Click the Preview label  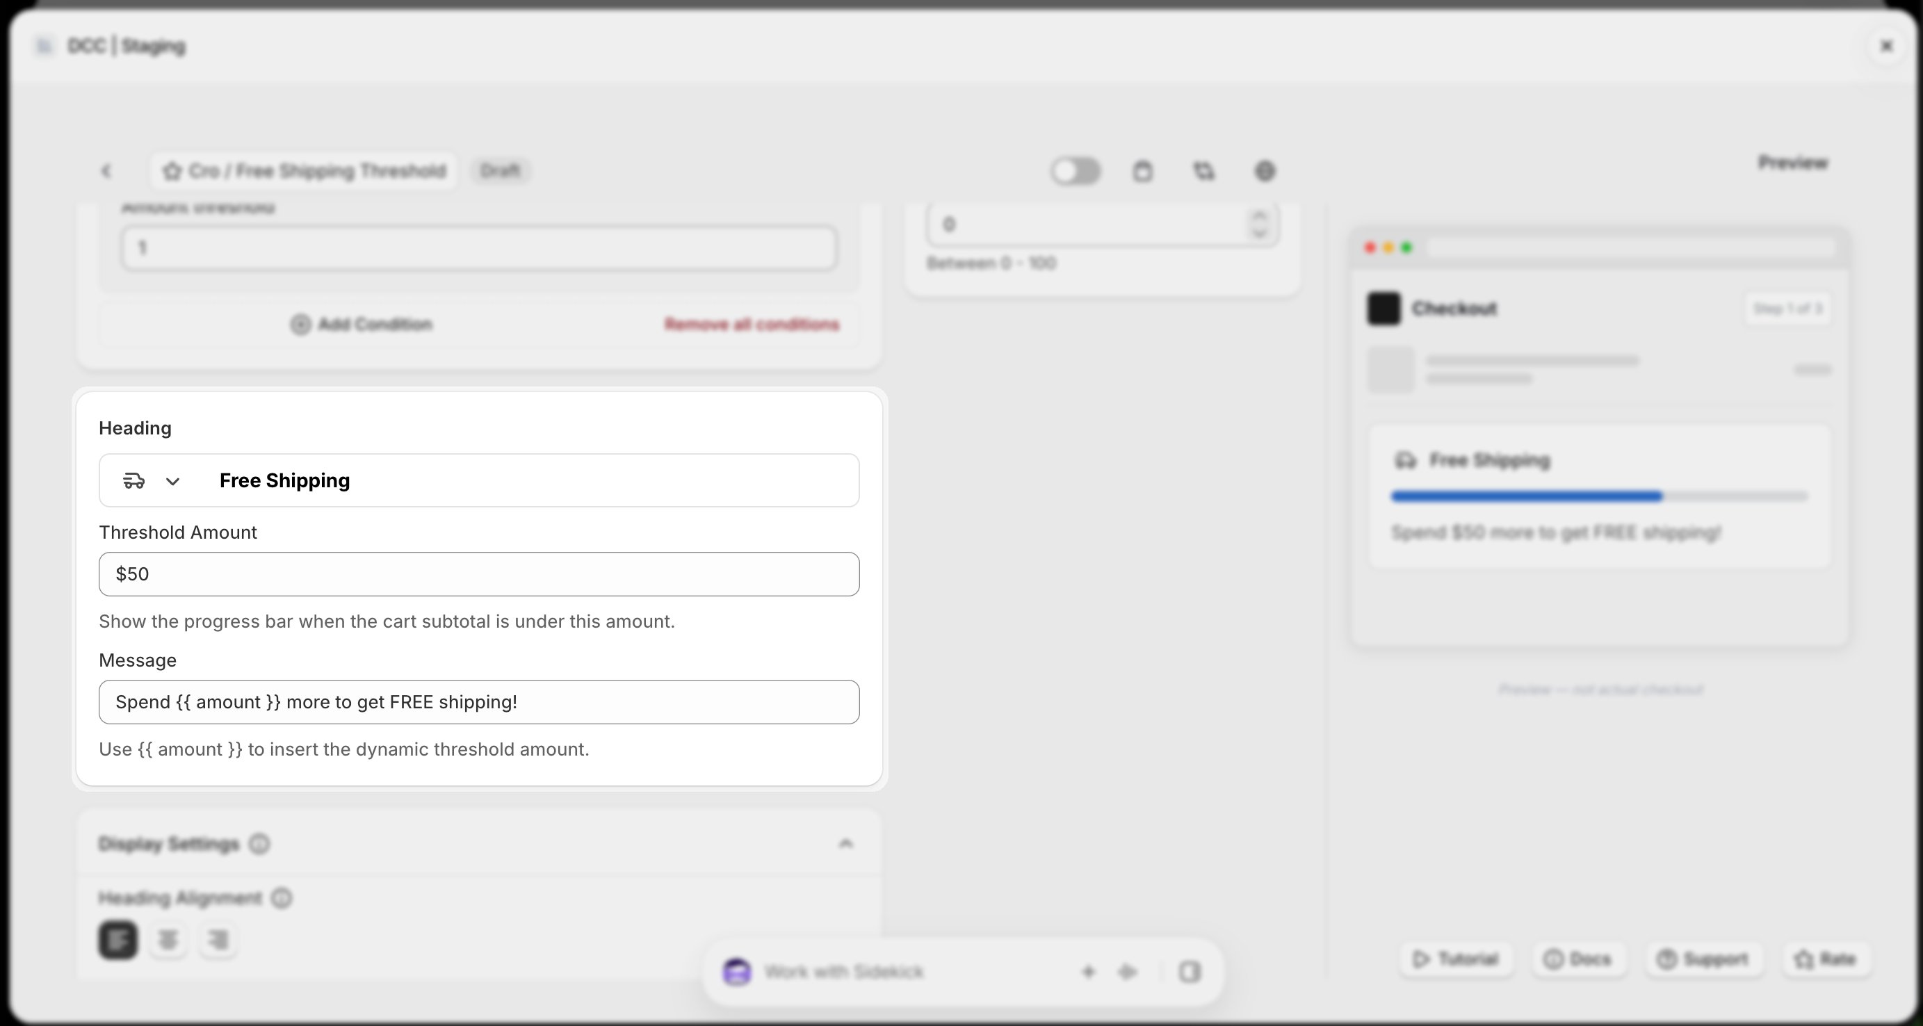point(1793,163)
